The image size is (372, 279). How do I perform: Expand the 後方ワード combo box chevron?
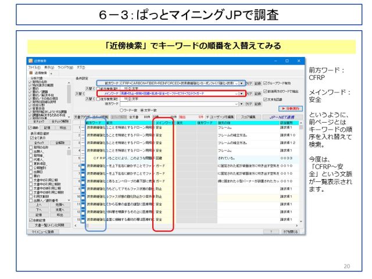click(x=237, y=104)
